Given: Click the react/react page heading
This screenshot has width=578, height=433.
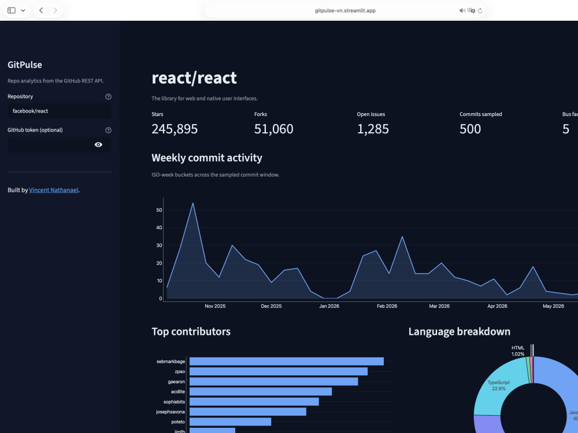Looking at the screenshot, I should coord(194,78).
